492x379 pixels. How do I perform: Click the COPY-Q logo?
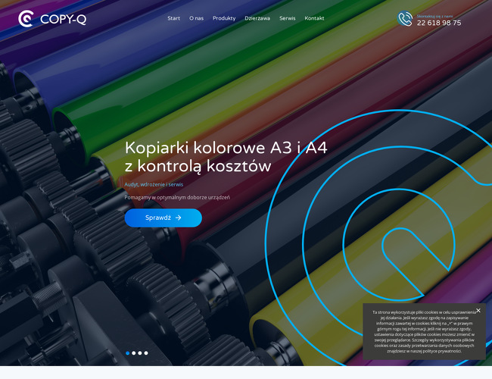(52, 19)
